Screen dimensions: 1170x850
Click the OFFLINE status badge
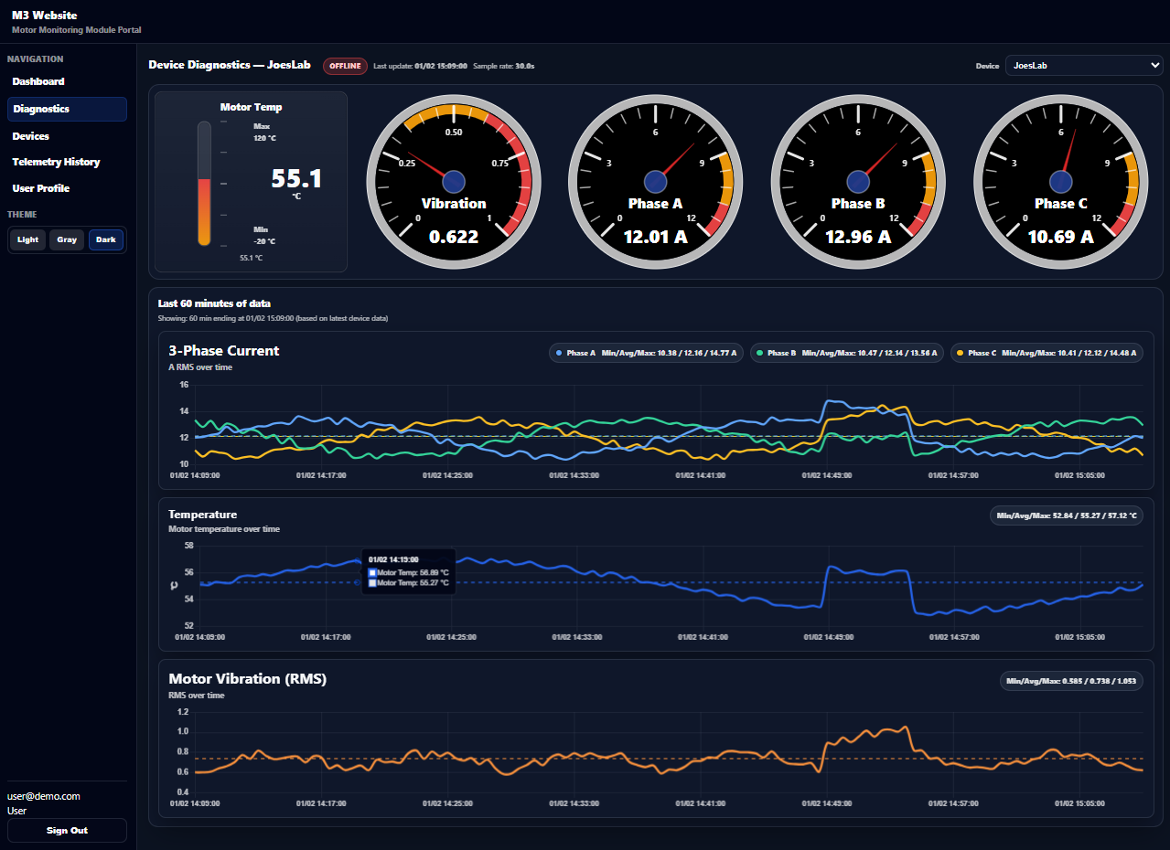pyautogui.click(x=345, y=66)
